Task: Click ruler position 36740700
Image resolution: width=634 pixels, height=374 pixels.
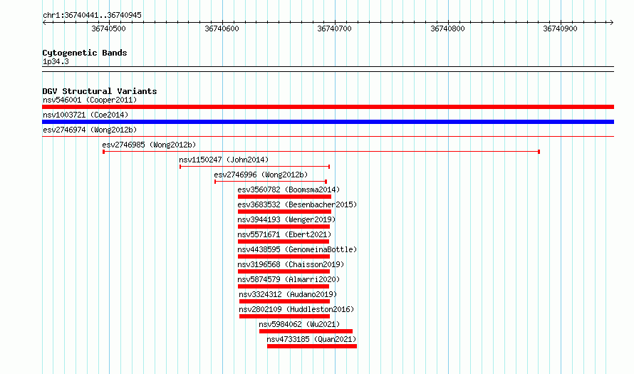Action: point(334,28)
